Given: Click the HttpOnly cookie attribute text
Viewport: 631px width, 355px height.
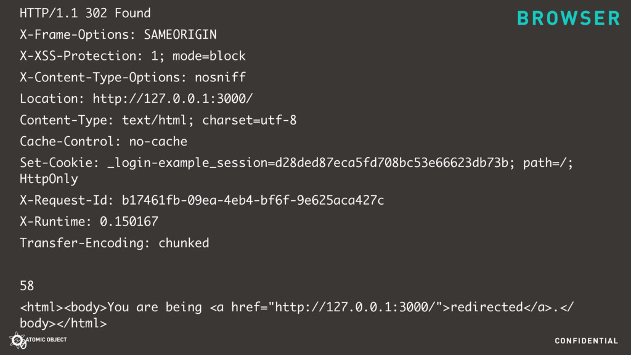Looking at the screenshot, I should 49,179.
